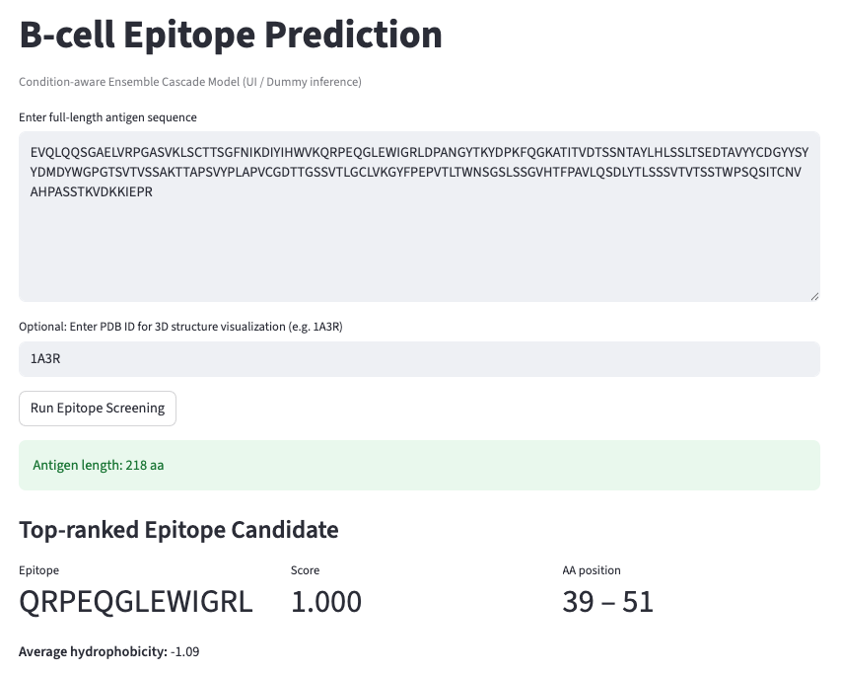Click the B-cell Epitope Prediction title
841x673 pixels.
point(231,35)
